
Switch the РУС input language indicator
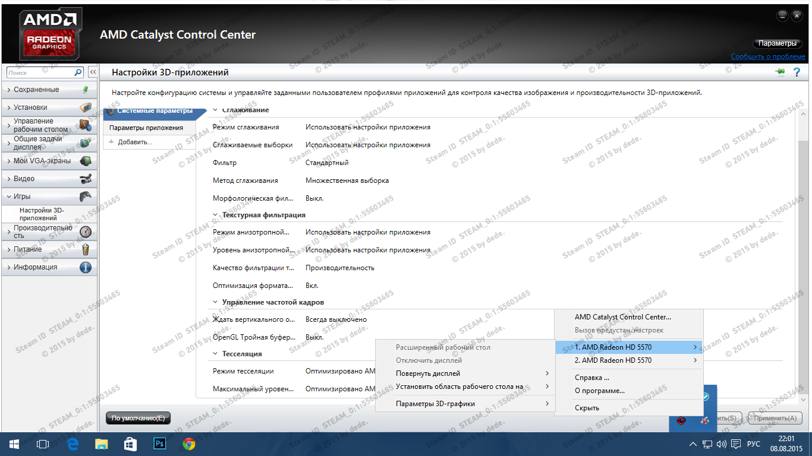coord(754,444)
